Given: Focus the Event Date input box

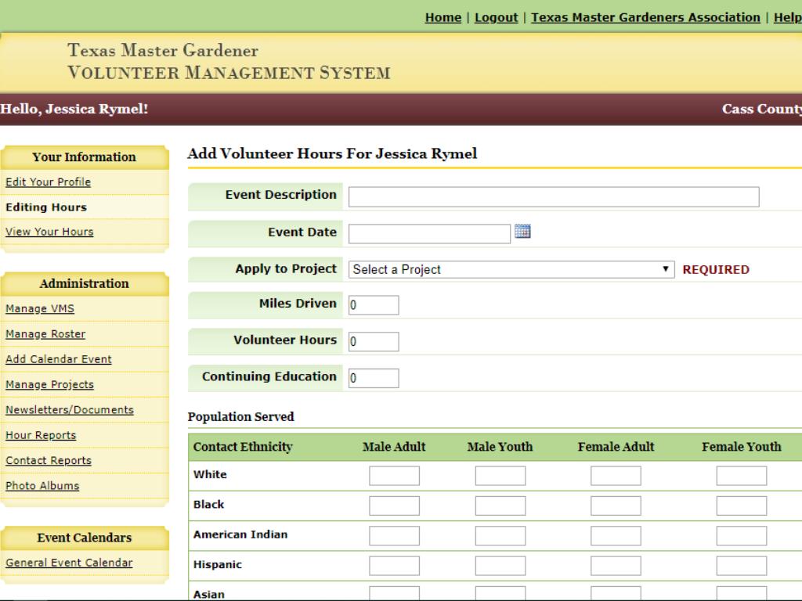Looking at the screenshot, I should click(429, 233).
